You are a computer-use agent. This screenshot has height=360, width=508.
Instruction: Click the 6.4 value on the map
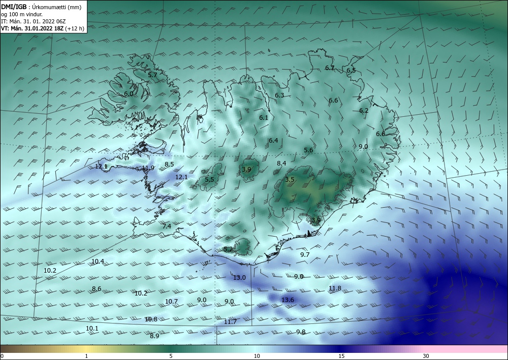click(x=273, y=141)
